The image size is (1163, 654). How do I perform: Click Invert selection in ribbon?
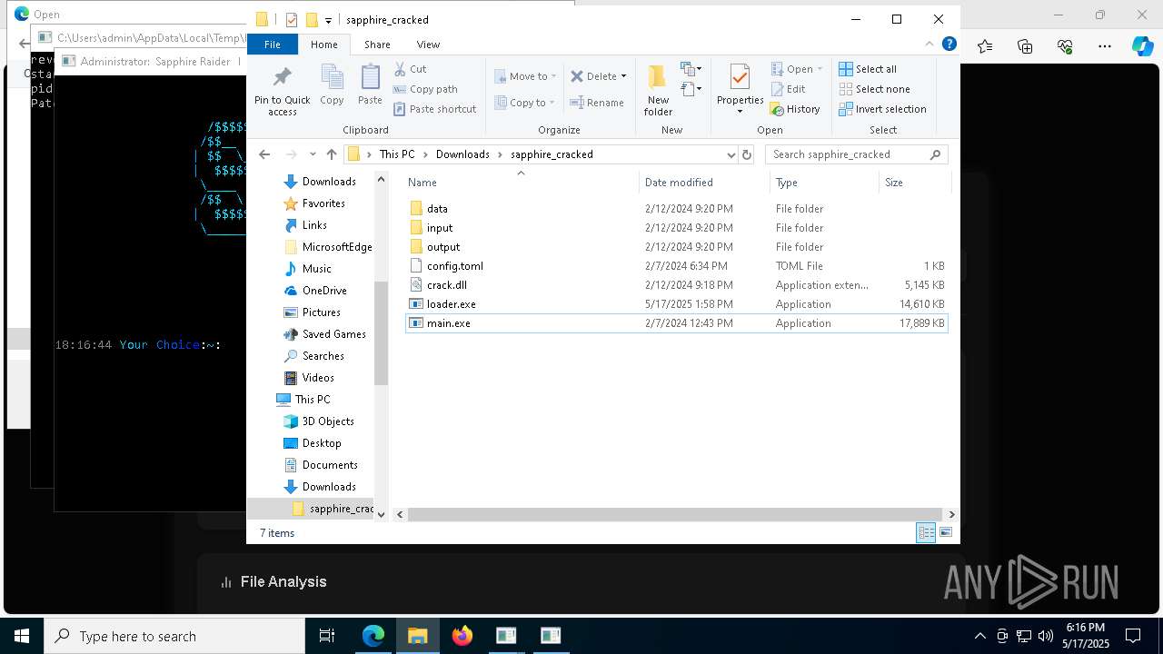(882, 109)
